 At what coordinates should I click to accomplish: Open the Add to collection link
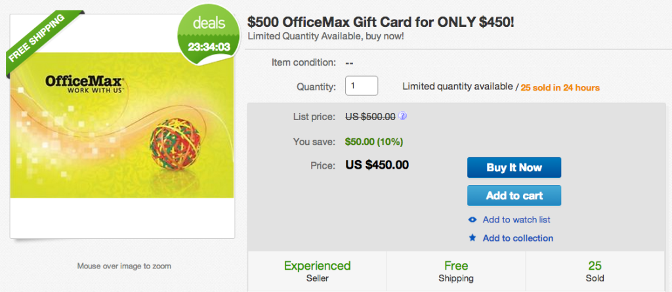pyautogui.click(x=518, y=238)
